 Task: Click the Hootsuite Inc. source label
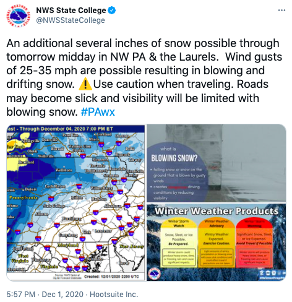tap(114, 295)
